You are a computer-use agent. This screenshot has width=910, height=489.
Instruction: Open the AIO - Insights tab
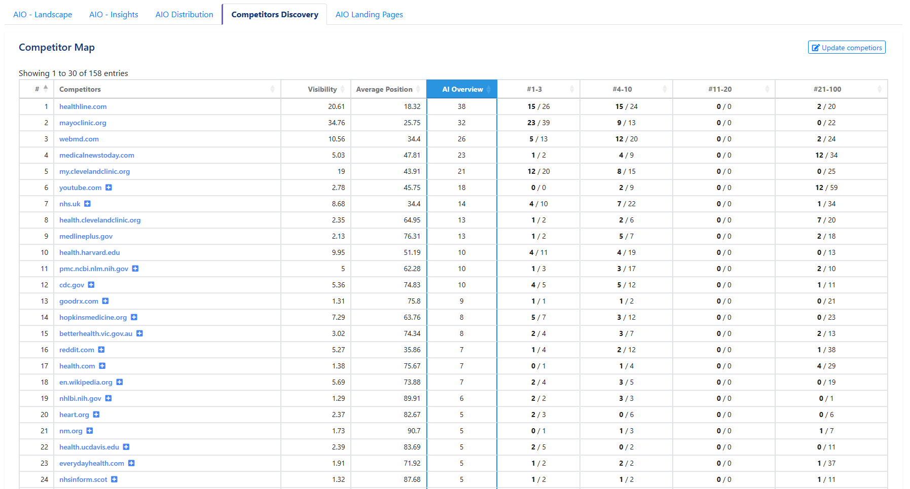pos(114,15)
